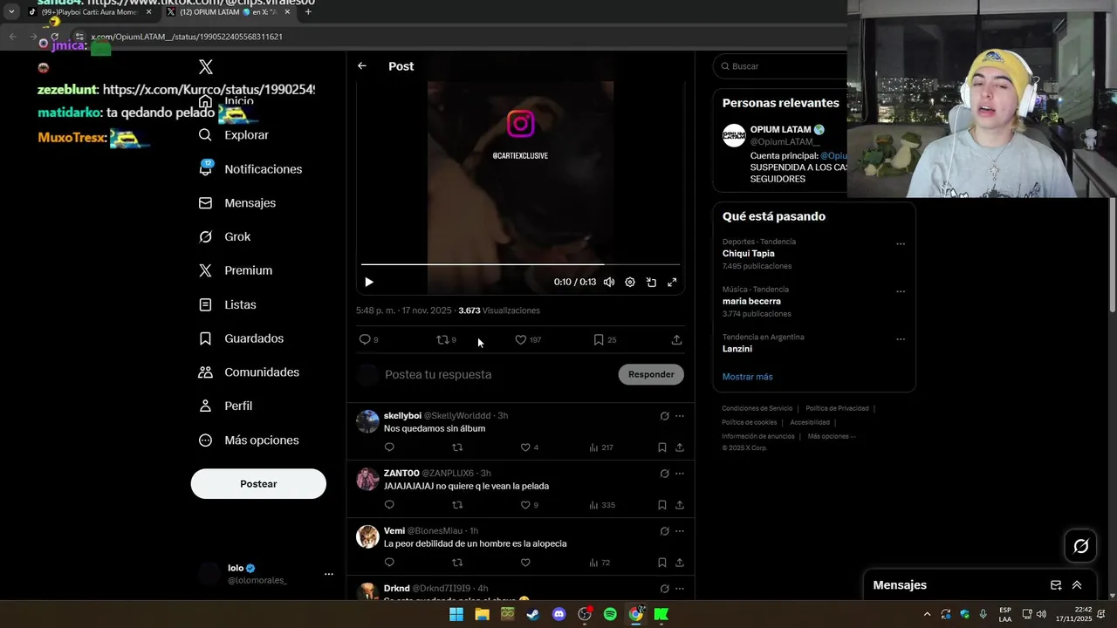Share the main post
The image size is (1117, 628).
[676, 339]
